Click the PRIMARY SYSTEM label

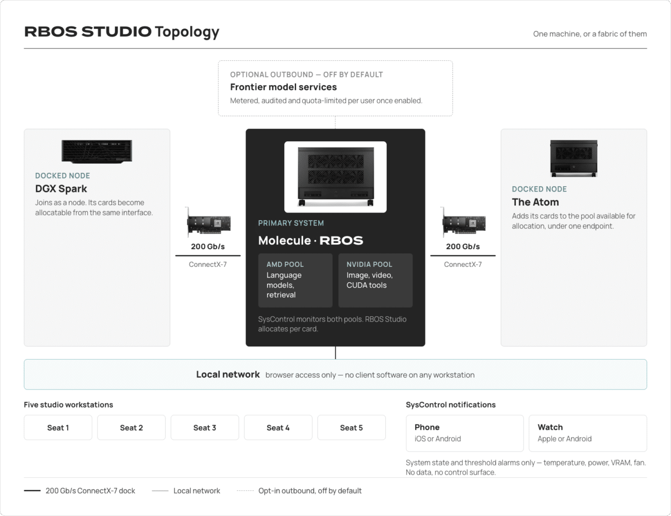(291, 223)
